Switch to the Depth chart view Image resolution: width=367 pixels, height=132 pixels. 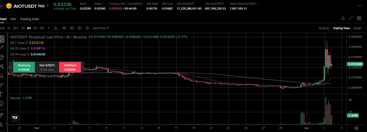click(357, 28)
